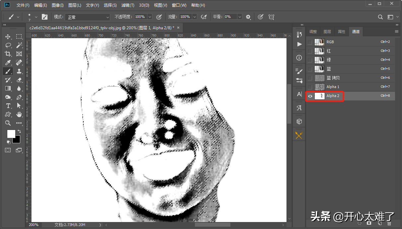
Task: Open the 滤镜(T) menu
Action: (128, 5)
